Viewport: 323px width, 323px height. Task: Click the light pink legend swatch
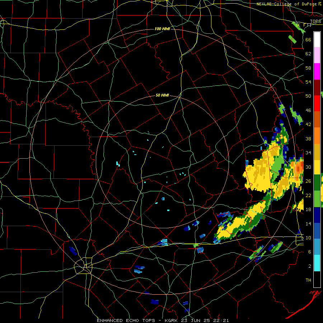point(317,55)
